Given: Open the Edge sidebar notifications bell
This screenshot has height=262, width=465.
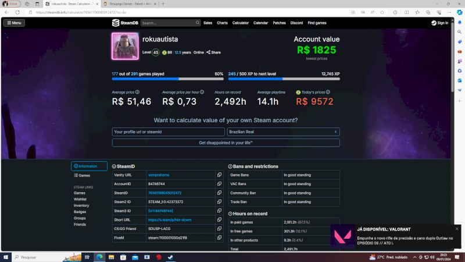Looking at the screenshot, I should 459,23.
